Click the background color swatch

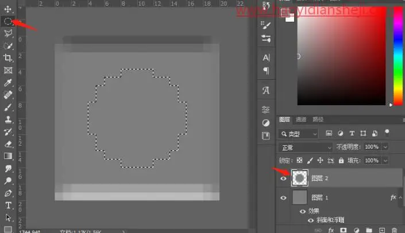(290, 18)
